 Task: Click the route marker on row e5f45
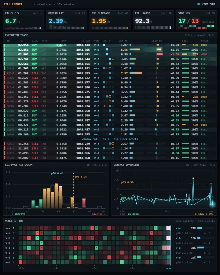click(x=108, y=148)
